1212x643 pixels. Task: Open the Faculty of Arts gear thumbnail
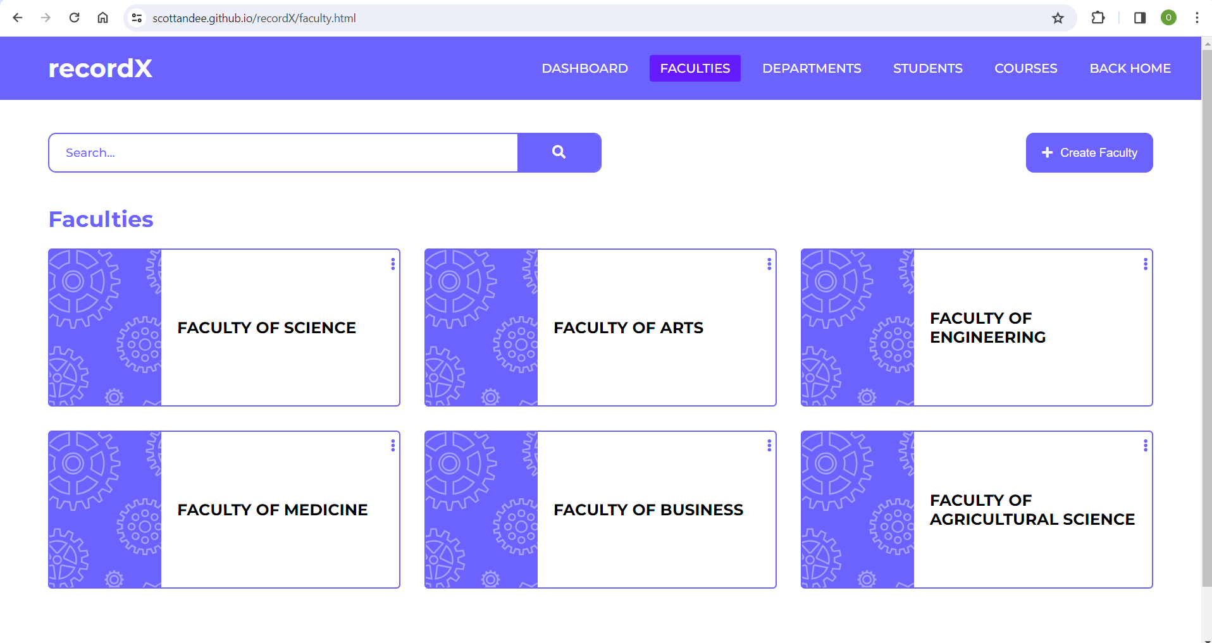(x=481, y=328)
